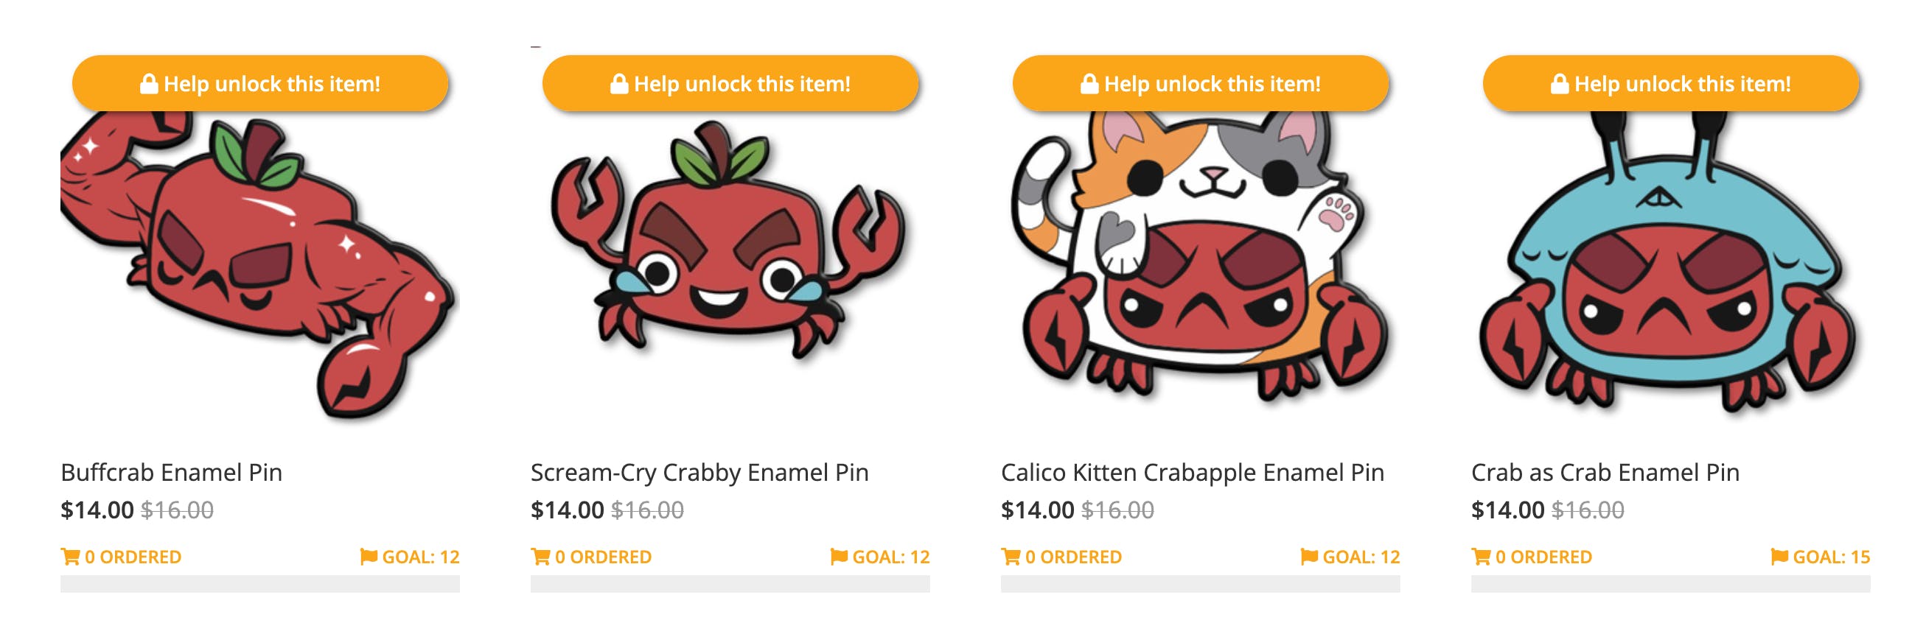This screenshot has width=1912, height=620.
Task: Click the goal flag icon for Buffcrab Enamel Pin
Action: 368,557
